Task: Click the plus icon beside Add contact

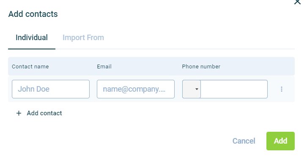Action: tap(19, 113)
